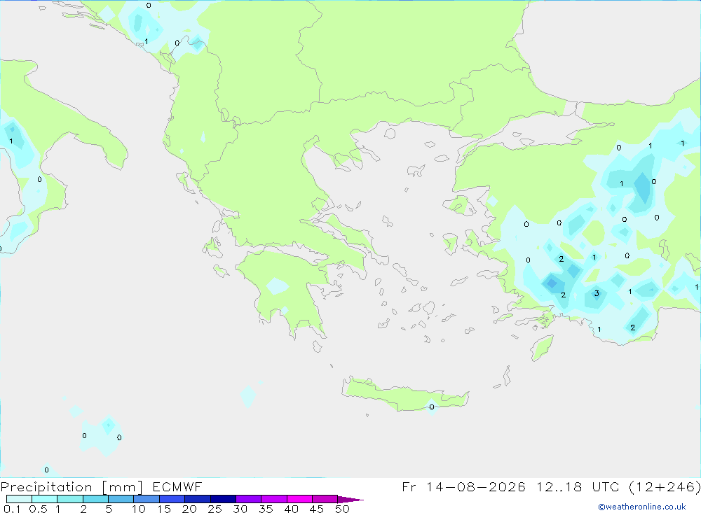The width and height of the screenshot is (701, 513).
Task: Select the 25–30 mm navy legend swatch
Action: click(x=223, y=499)
